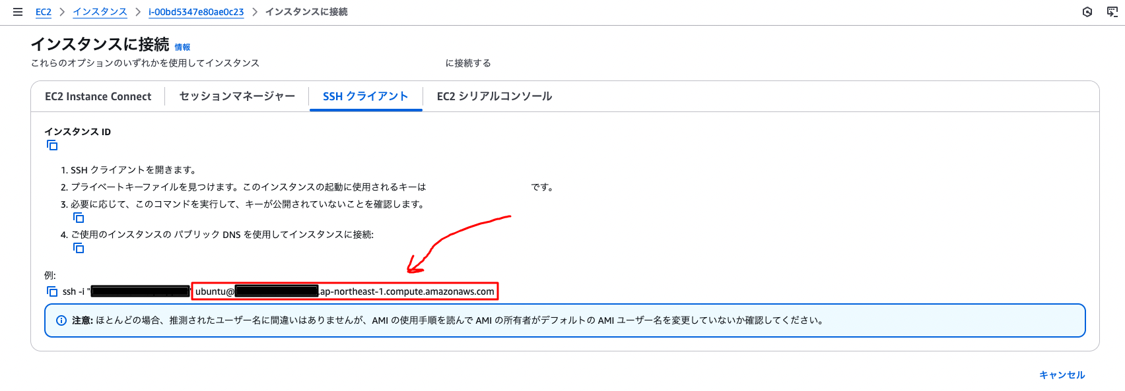Viewport: 1125px width, 391px height.
Task: Open instance i-00bd5347e80ae0c23 breadcrumb
Action: [x=196, y=12]
